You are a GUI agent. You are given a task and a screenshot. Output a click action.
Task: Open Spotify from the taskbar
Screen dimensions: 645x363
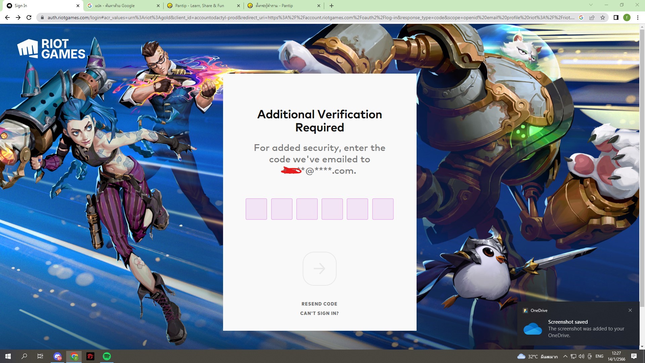click(x=107, y=356)
